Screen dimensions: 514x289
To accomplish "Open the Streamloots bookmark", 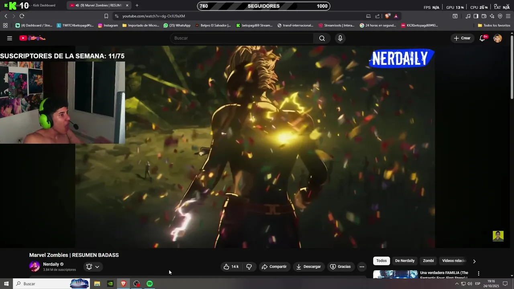I will pos(337,25).
